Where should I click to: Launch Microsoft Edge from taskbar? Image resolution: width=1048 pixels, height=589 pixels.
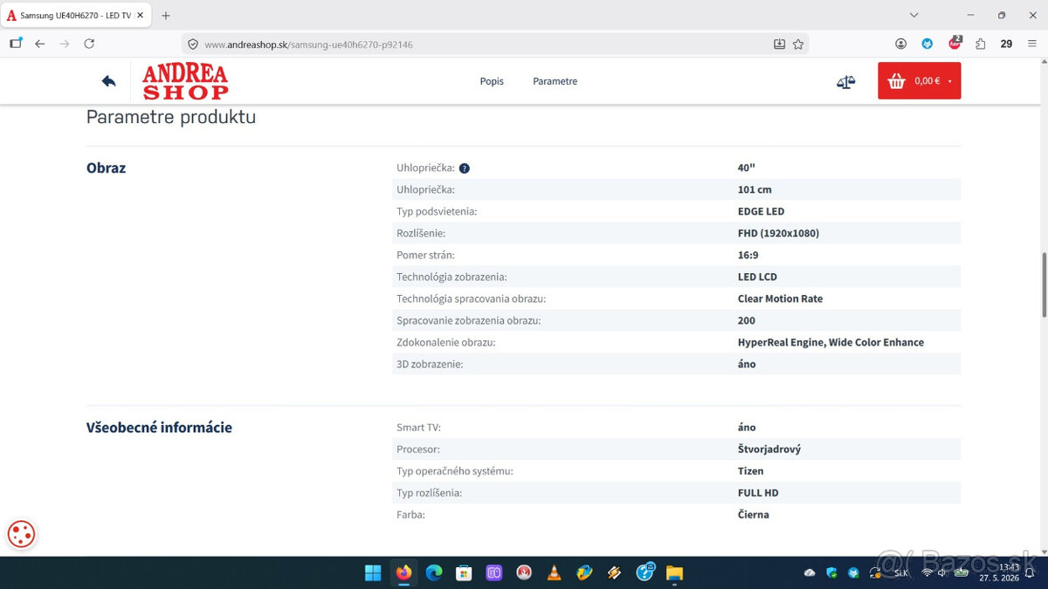click(x=434, y=573)
